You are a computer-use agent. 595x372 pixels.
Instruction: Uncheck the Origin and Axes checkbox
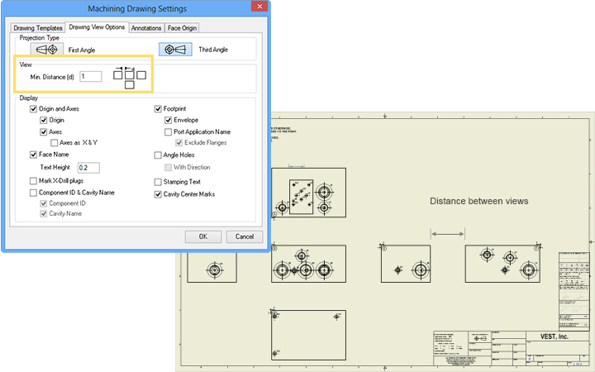[33, 109]
